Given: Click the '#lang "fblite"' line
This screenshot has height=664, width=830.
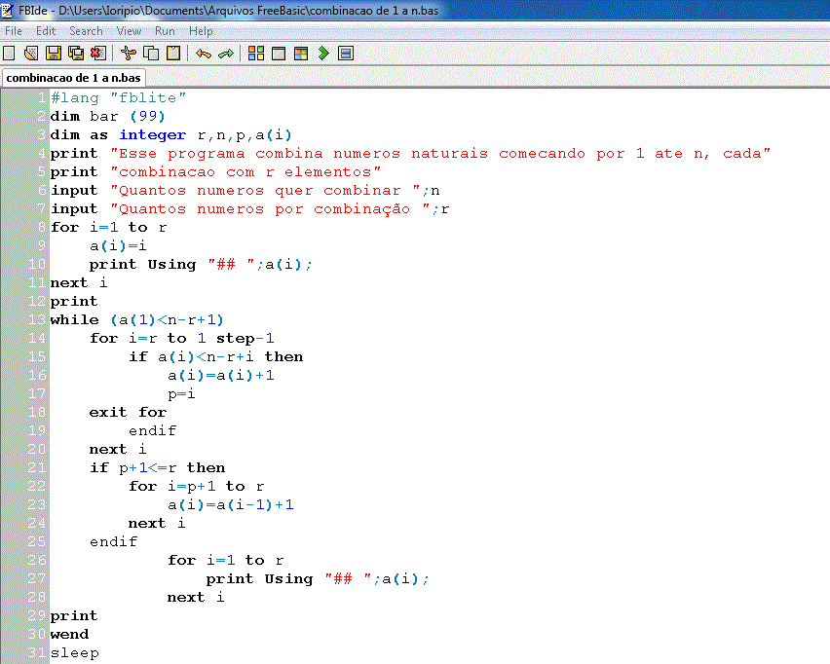Looking at the screenshot, I should pyautogui.click(x=118, y=98).
